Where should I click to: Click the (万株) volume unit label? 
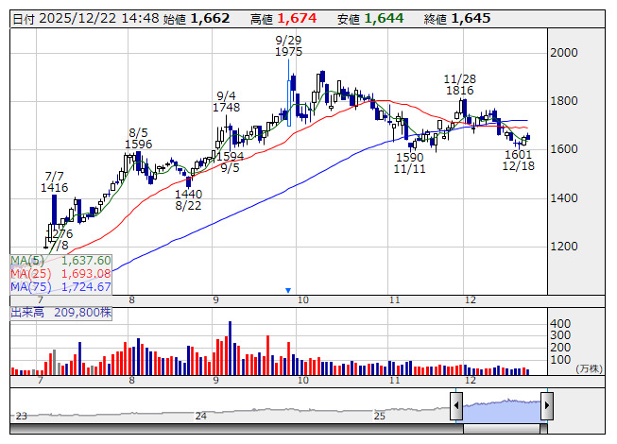click(589, 368)
